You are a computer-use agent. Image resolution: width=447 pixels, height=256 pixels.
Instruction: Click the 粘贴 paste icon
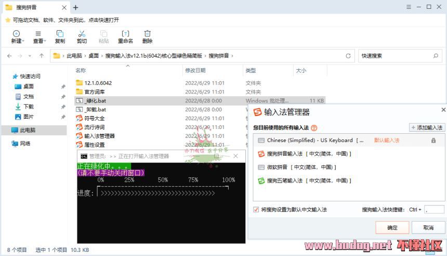pos(104,34)
